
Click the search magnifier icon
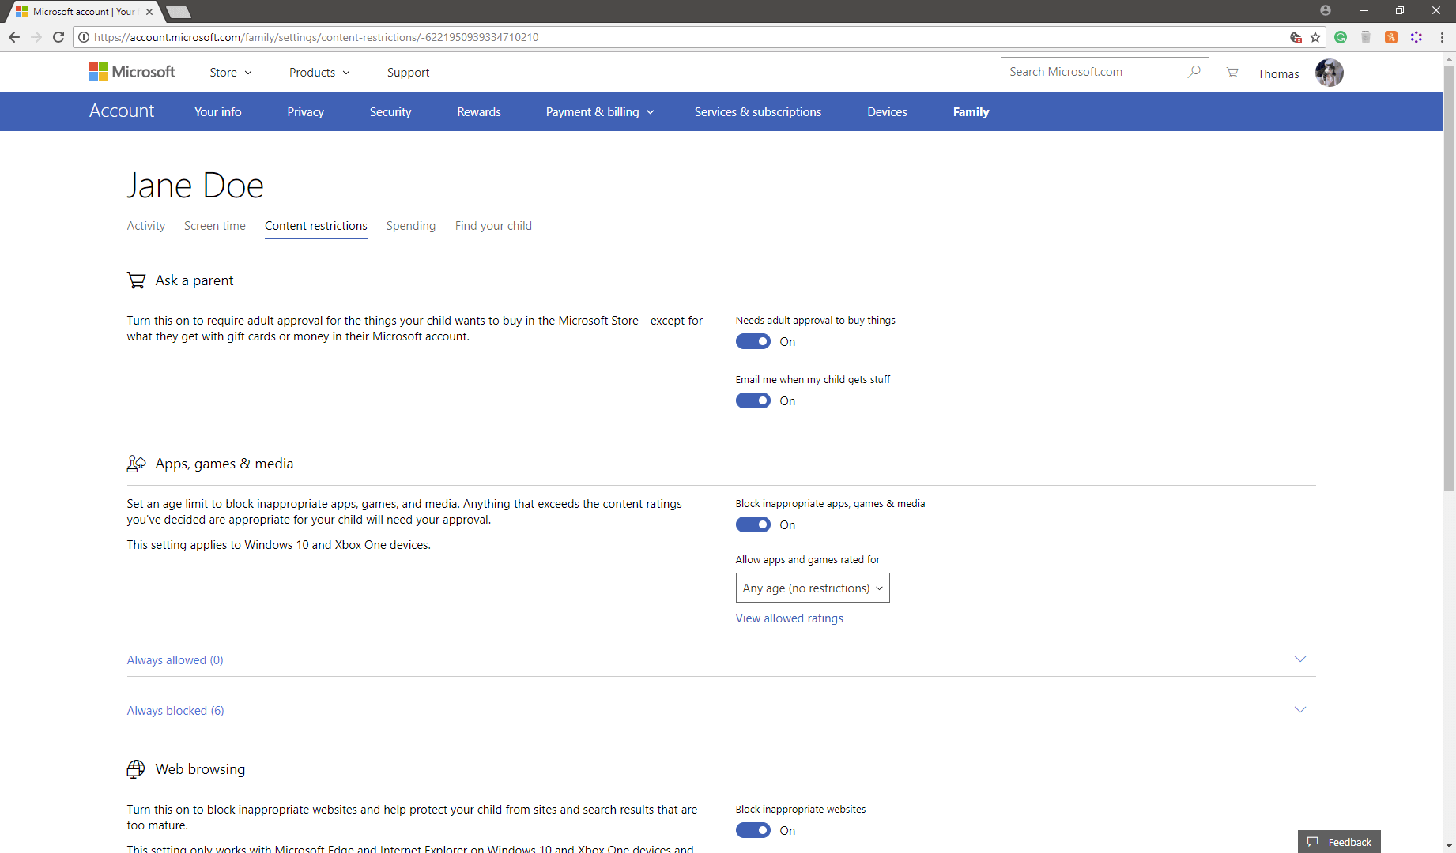1194,71
